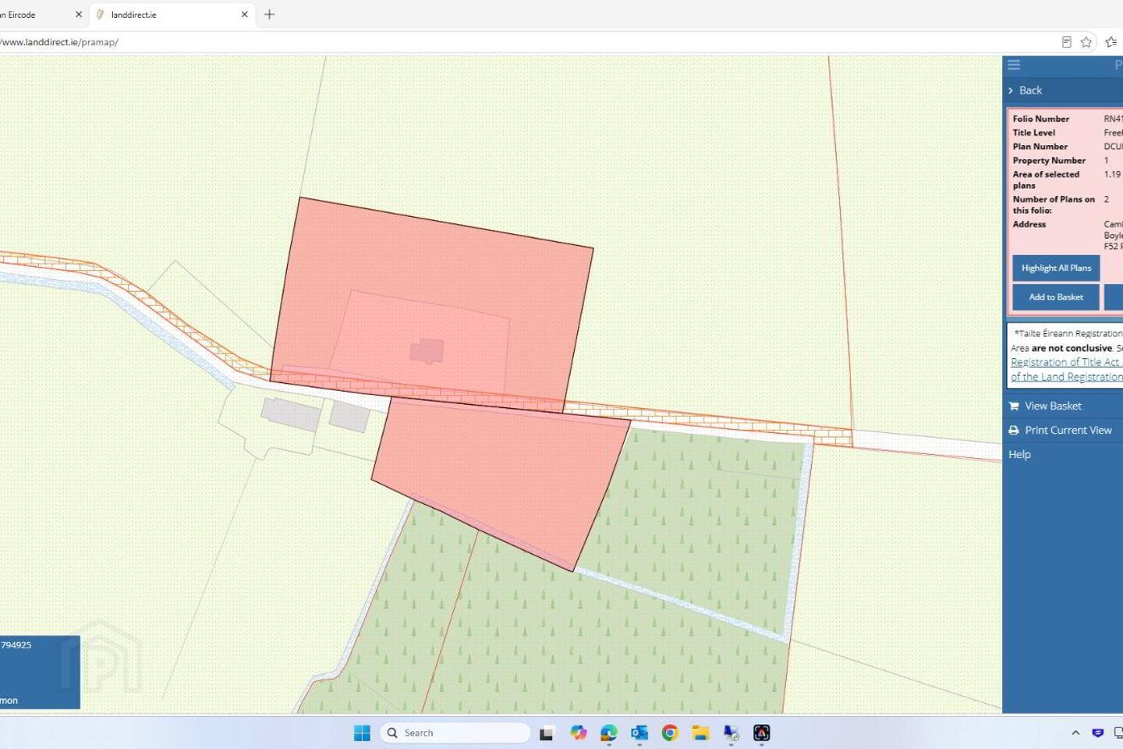Open the Remote Desktop icon on the taskbar
The height and width of the screenshot is (749, 1123).
tap(732, 733)
